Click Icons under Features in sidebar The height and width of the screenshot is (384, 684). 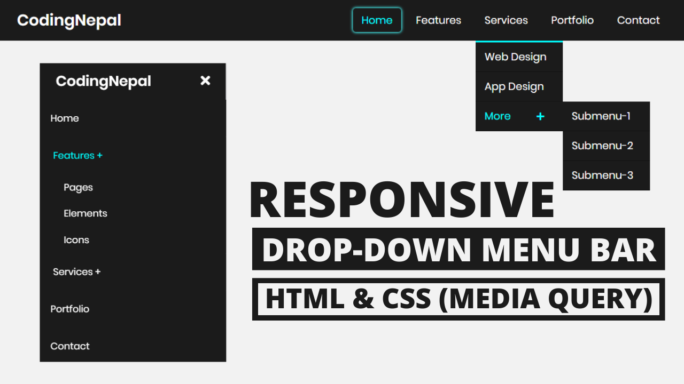[76, 240]
